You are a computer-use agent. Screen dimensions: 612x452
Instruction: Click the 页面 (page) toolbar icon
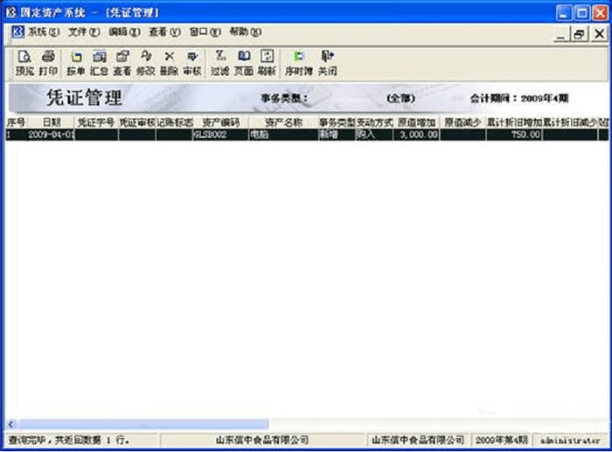(244, 63)
